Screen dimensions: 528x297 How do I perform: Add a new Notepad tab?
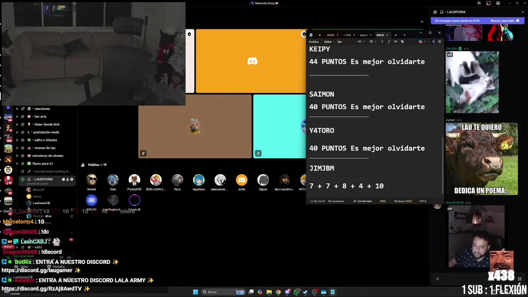[404, 35]
